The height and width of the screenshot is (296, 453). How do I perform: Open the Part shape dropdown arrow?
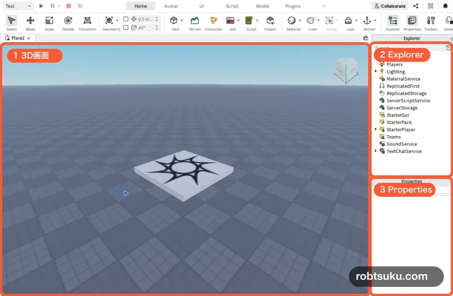tap(182, 20)
